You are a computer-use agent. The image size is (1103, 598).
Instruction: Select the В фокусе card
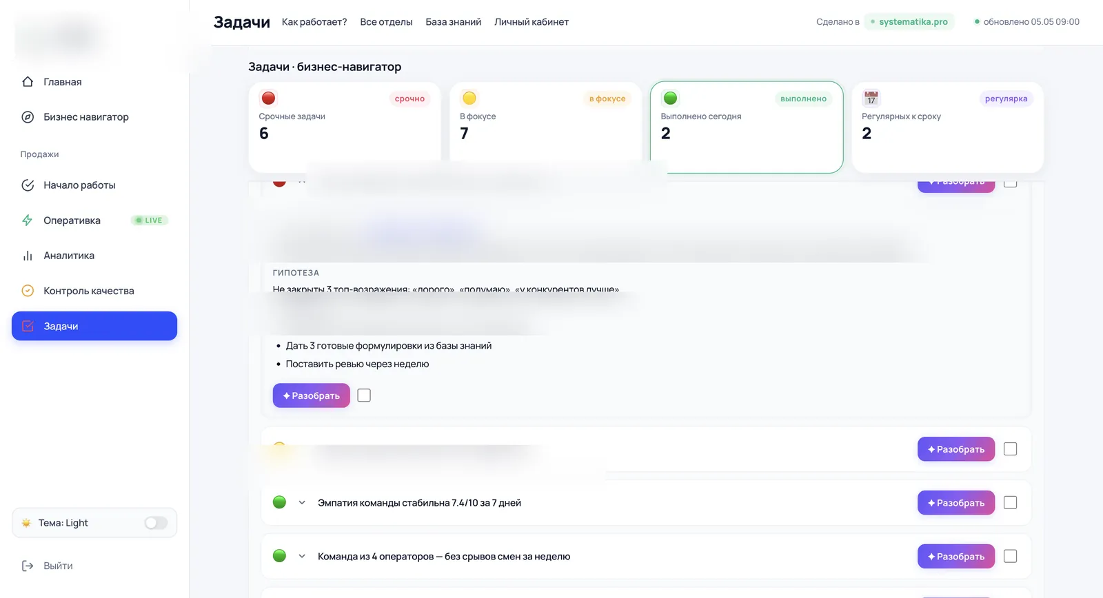(x=545, y=127)
